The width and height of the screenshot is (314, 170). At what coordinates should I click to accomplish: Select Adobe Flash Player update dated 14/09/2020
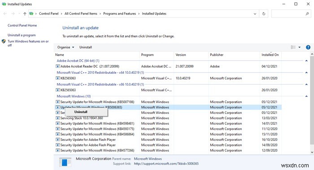click(x=168, y=145)
